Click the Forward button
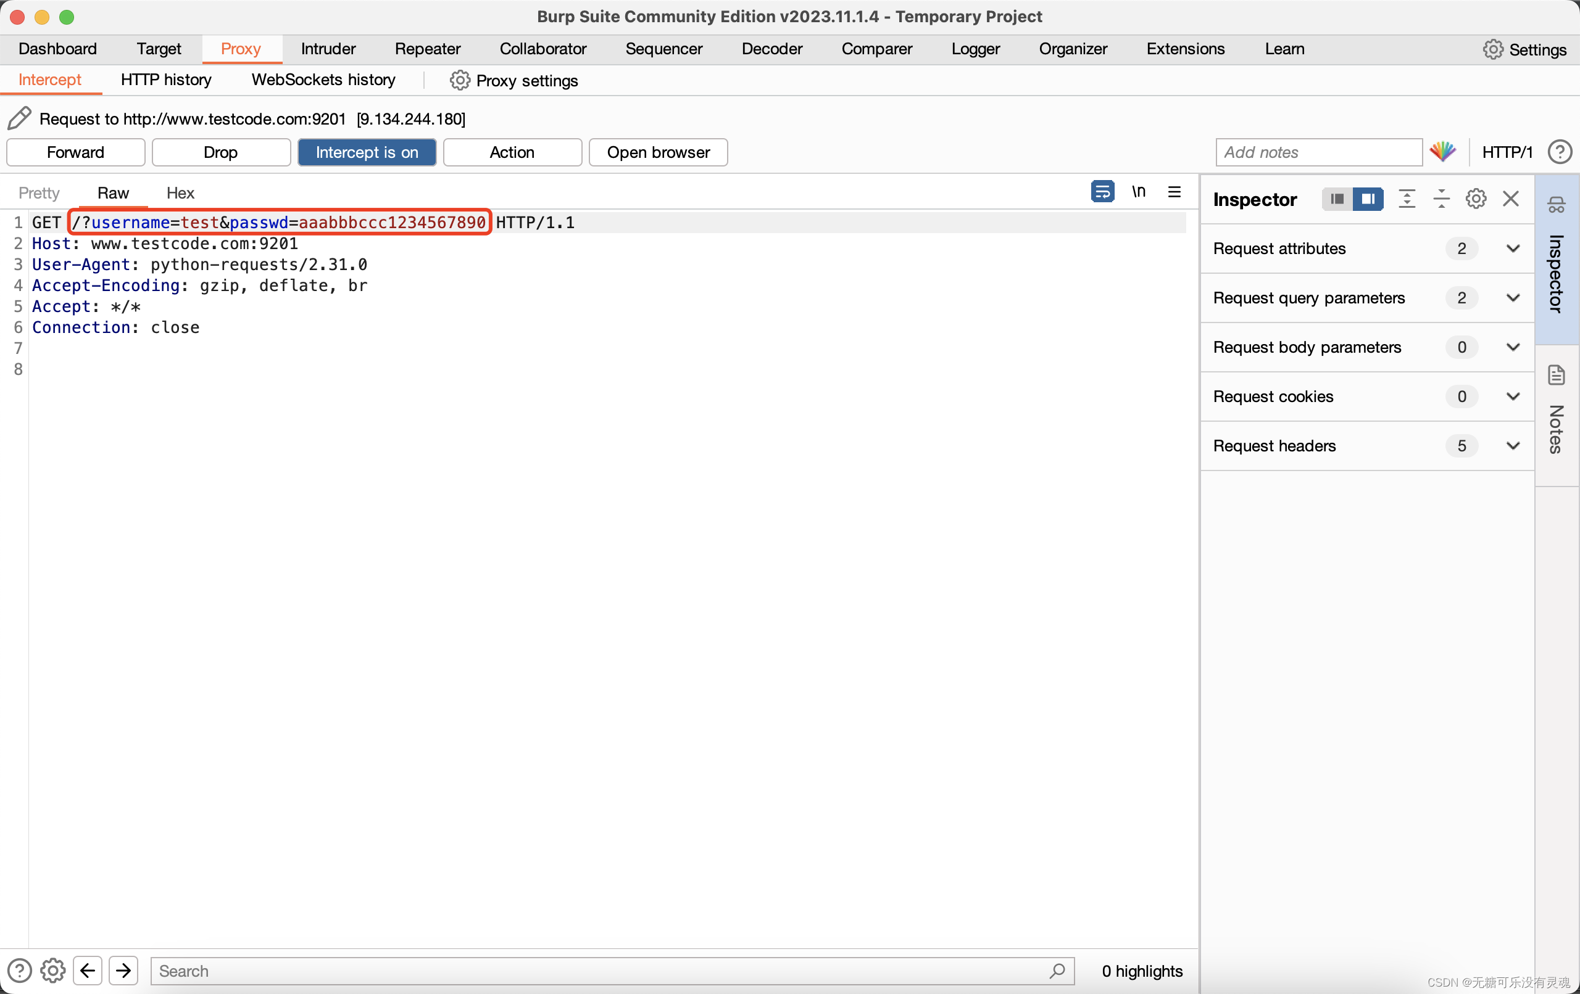Screen dimensions: 1580x994 point(75,151)
